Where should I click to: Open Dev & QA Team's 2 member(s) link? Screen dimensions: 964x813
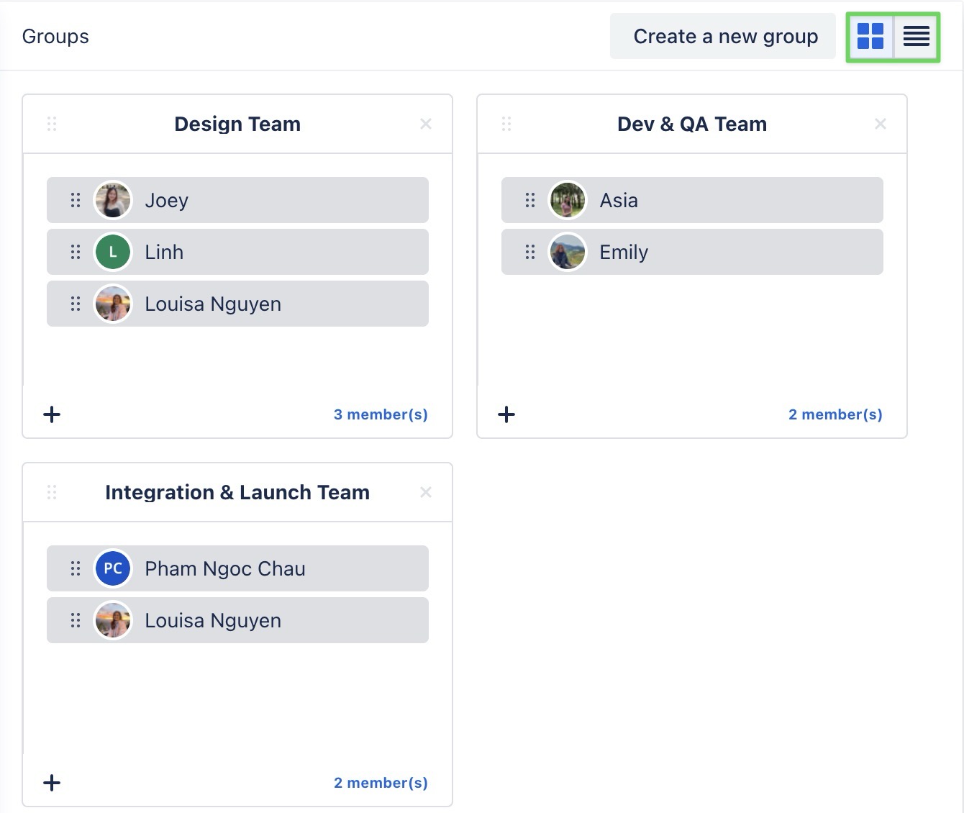tap(835, 414)
